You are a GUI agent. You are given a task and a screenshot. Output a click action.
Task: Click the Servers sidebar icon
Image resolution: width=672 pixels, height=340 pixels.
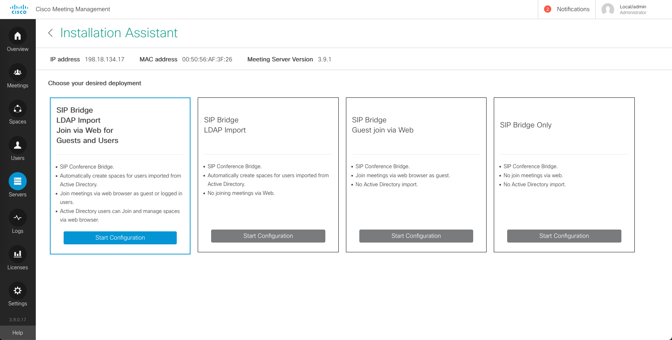click(x=17, y=182)
